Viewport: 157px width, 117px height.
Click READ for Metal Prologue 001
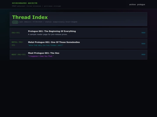tap(143, 44)
